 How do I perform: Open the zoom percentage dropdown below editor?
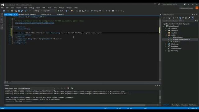11,82
